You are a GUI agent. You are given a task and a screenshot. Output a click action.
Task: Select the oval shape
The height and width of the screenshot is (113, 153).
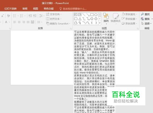[96, 15]
